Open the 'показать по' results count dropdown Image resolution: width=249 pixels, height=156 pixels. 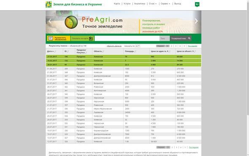(x=138, y=46)
